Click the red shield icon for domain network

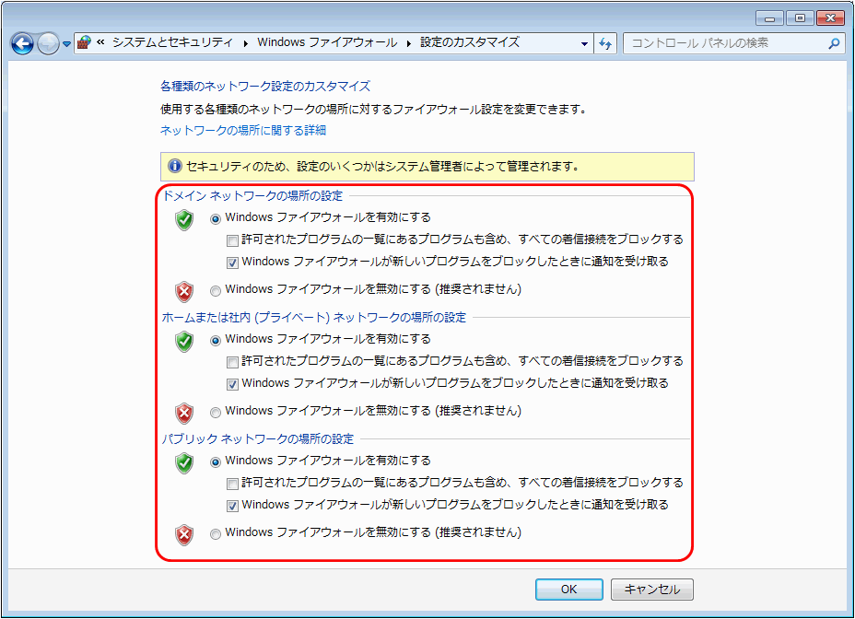tap(183, 290)
